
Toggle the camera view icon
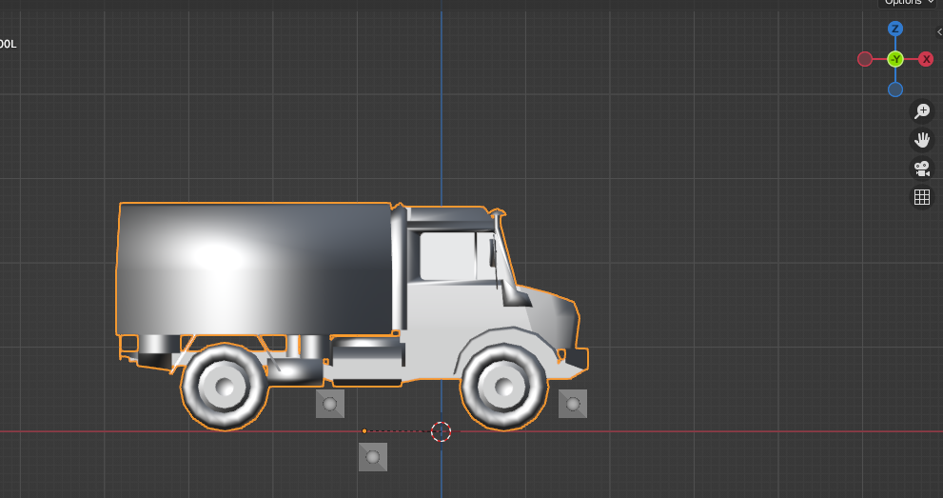(922, 169)
